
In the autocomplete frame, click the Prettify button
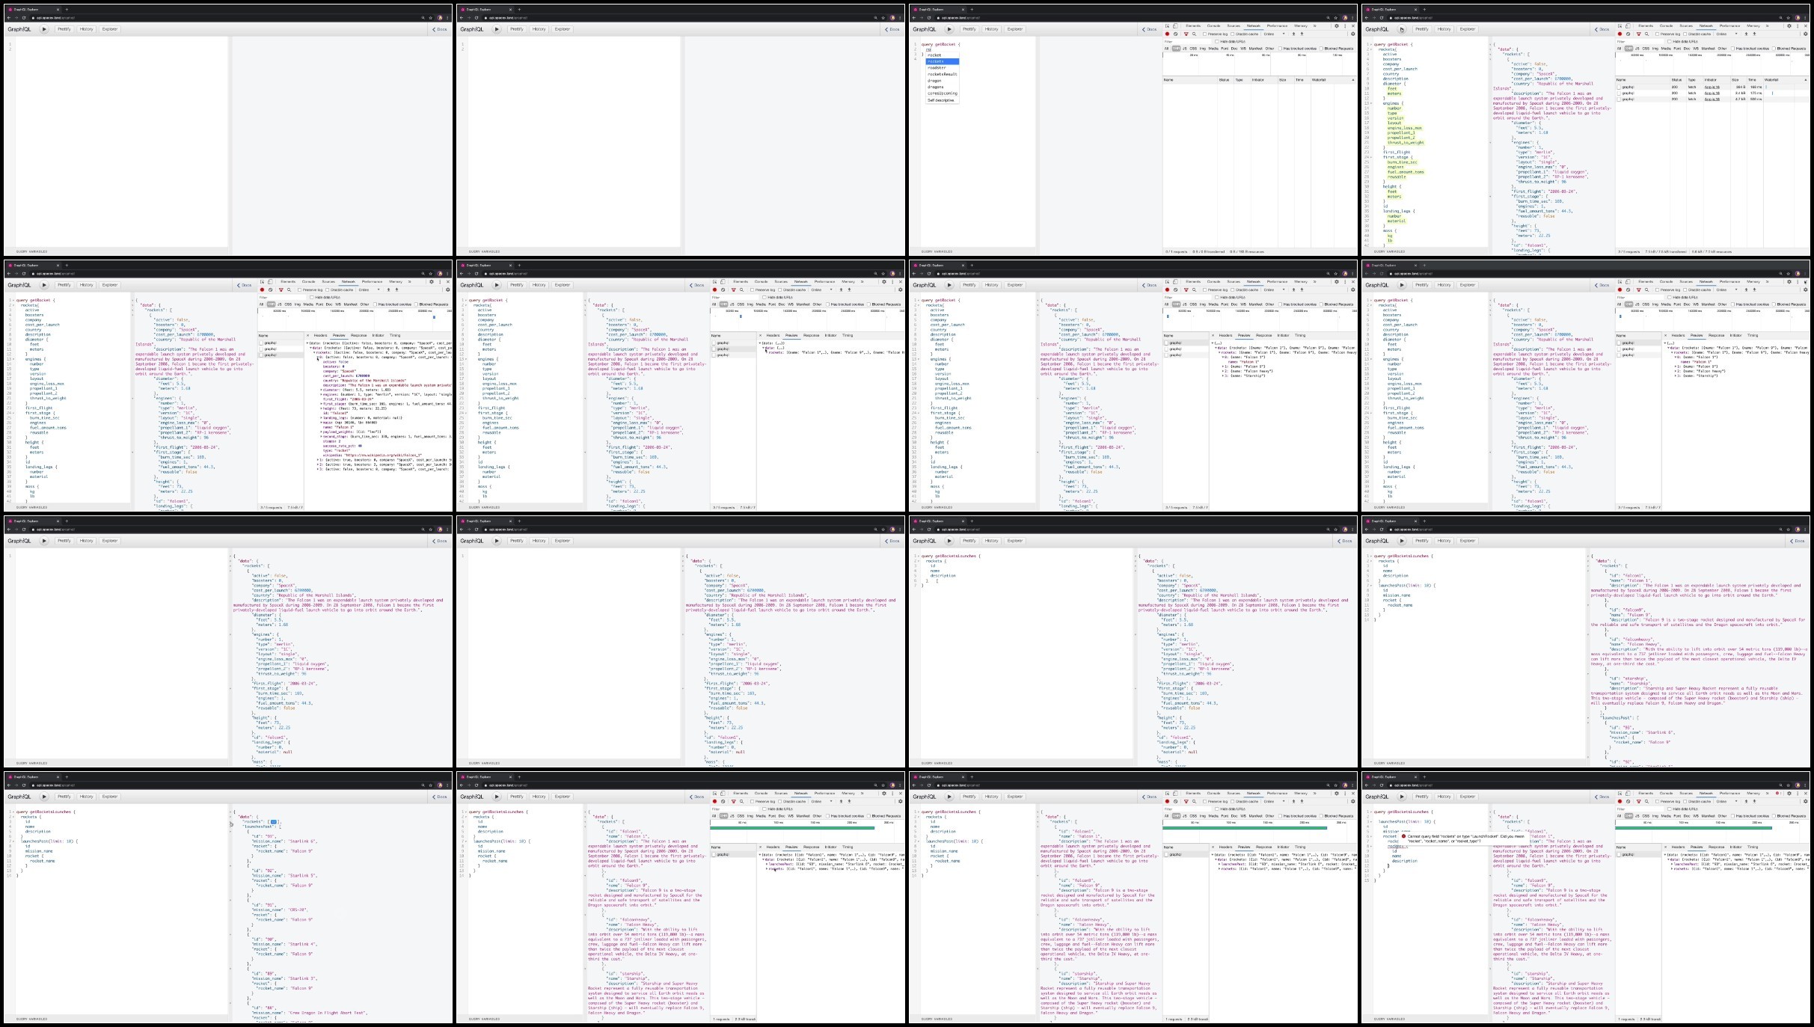point(969,29)
